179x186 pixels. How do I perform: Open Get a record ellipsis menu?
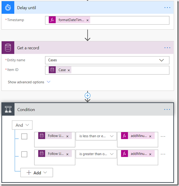point(167,48)
